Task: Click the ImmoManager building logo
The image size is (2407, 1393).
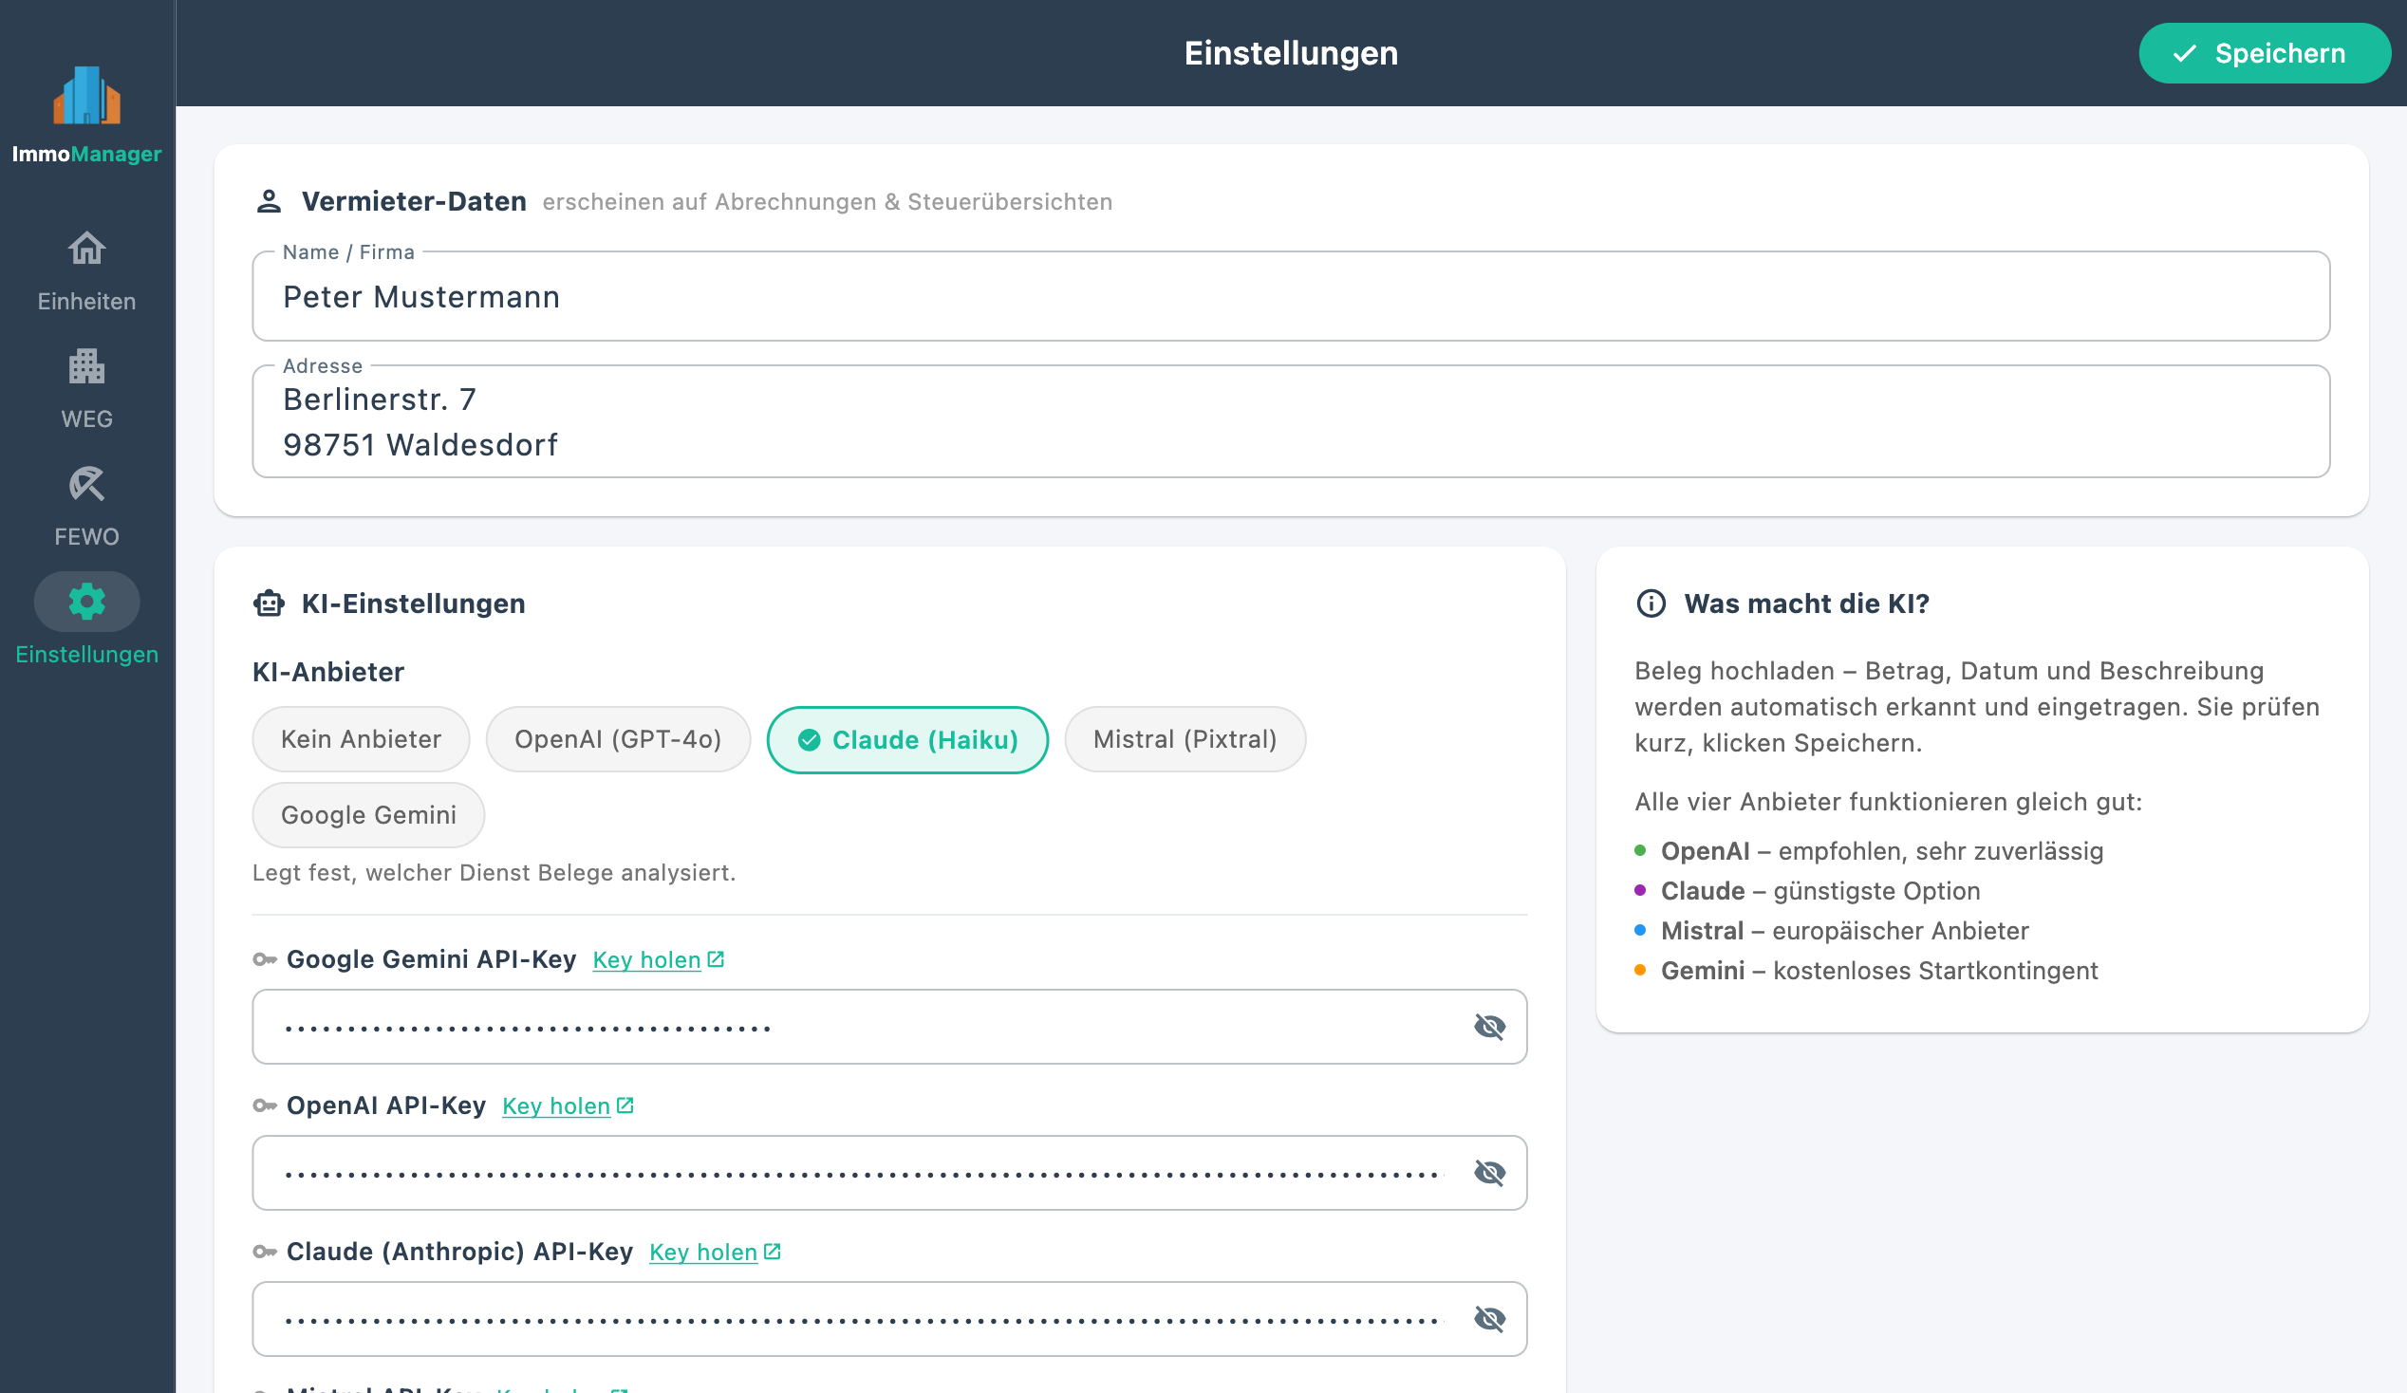Action: pyautogui.click(x=87, y=96)
